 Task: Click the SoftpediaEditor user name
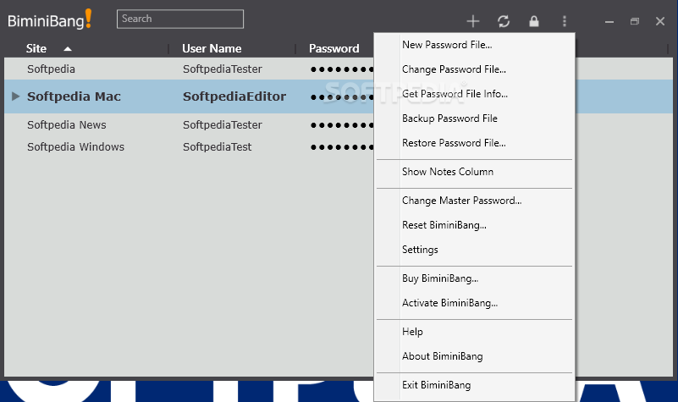pyautogui.click(x=234, y=96)
